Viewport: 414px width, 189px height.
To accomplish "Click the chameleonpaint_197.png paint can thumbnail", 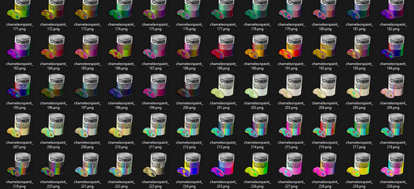I will (87, 86).
